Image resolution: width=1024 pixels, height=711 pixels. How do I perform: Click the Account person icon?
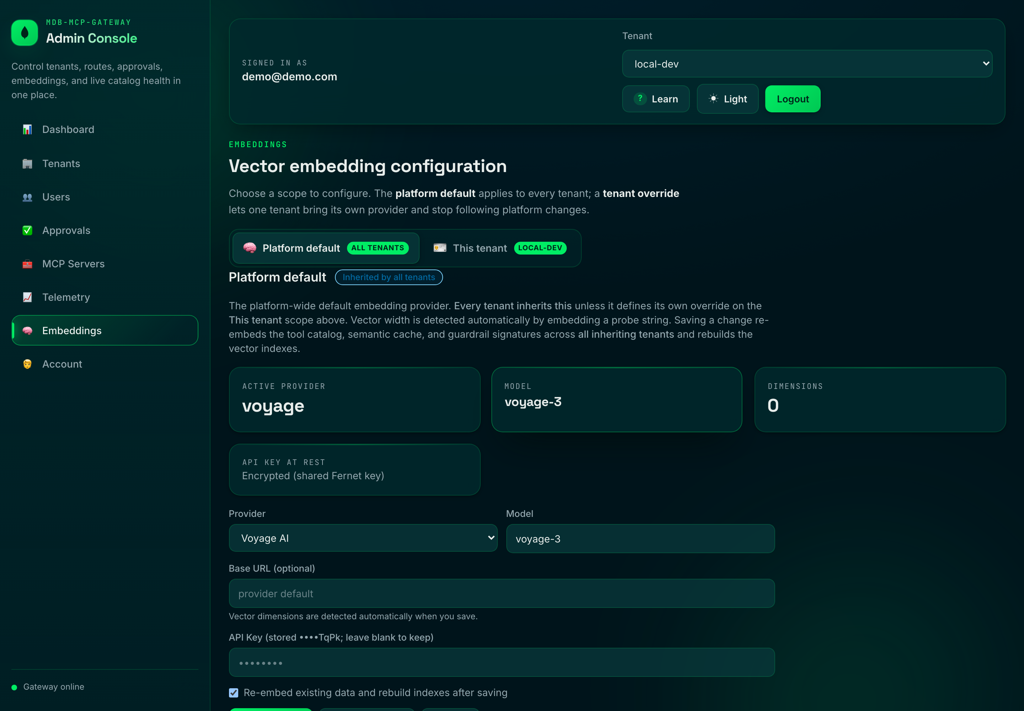click(27, 364)
